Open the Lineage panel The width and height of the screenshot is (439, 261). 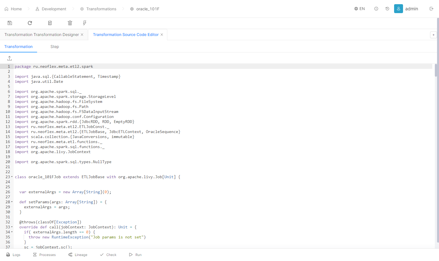tap(78, 255)
